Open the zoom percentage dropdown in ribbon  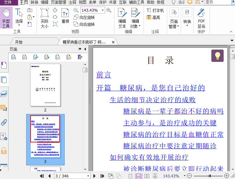click(x=103, y=10)
